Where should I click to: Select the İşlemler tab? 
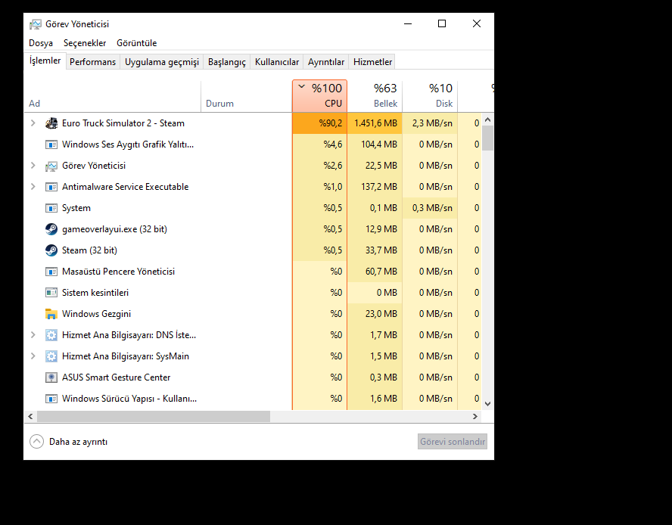(x=45, y=61)
